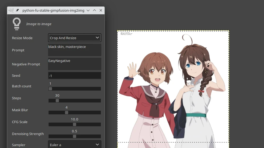Click the braided girl's teal belt on canvas
Screen dimensions: 264x148
tap(196, 115)
